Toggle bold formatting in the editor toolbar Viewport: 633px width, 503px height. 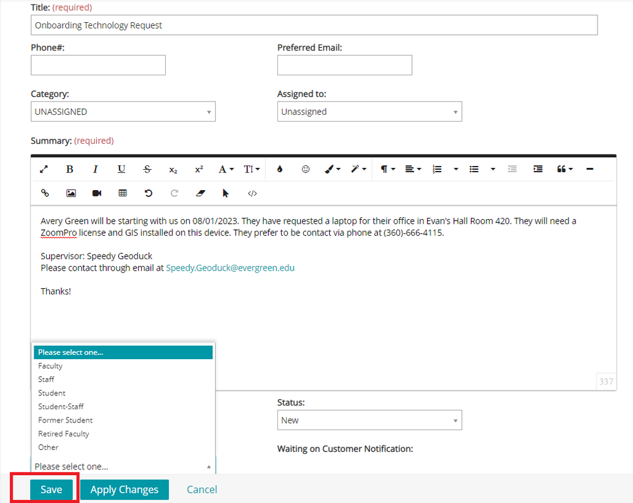(x=70, y=169)
